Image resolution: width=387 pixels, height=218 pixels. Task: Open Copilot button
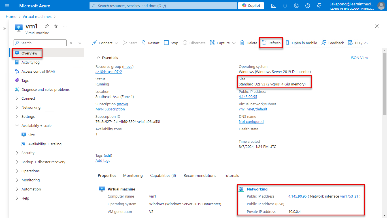(251, 6)
